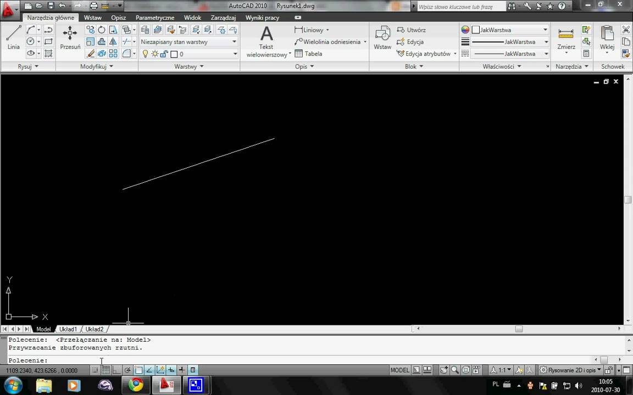Open the layer properties manager icon
Viewport: 633px width, 395px height.
click(145, 30)
